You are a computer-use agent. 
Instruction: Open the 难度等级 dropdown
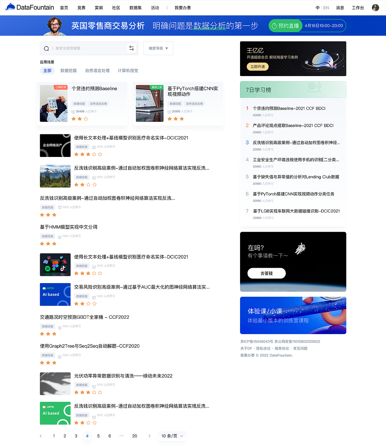point(158,48)
